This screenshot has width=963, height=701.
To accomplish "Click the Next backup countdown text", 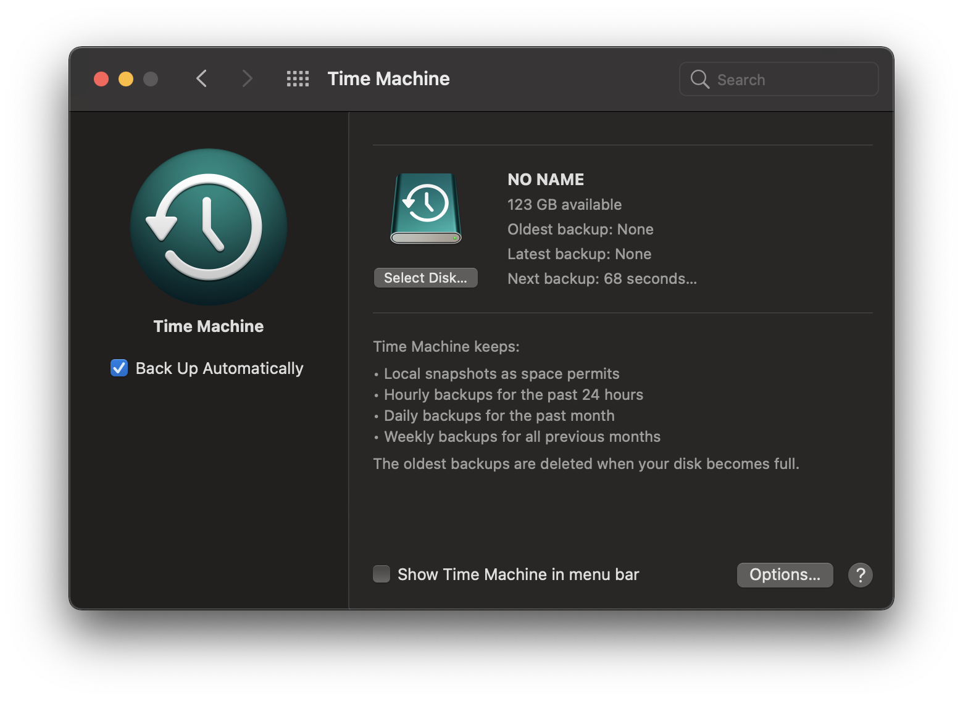I will (x=602, y=279).
